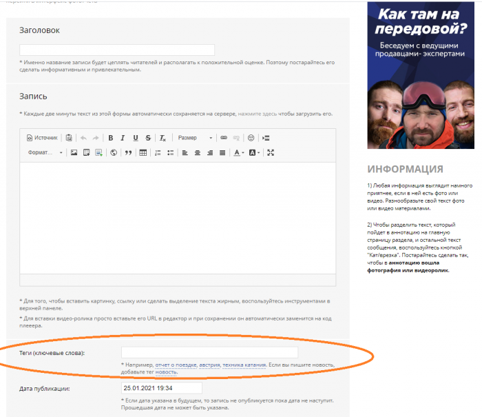Insert a link with the chain icon

(223, 138)
